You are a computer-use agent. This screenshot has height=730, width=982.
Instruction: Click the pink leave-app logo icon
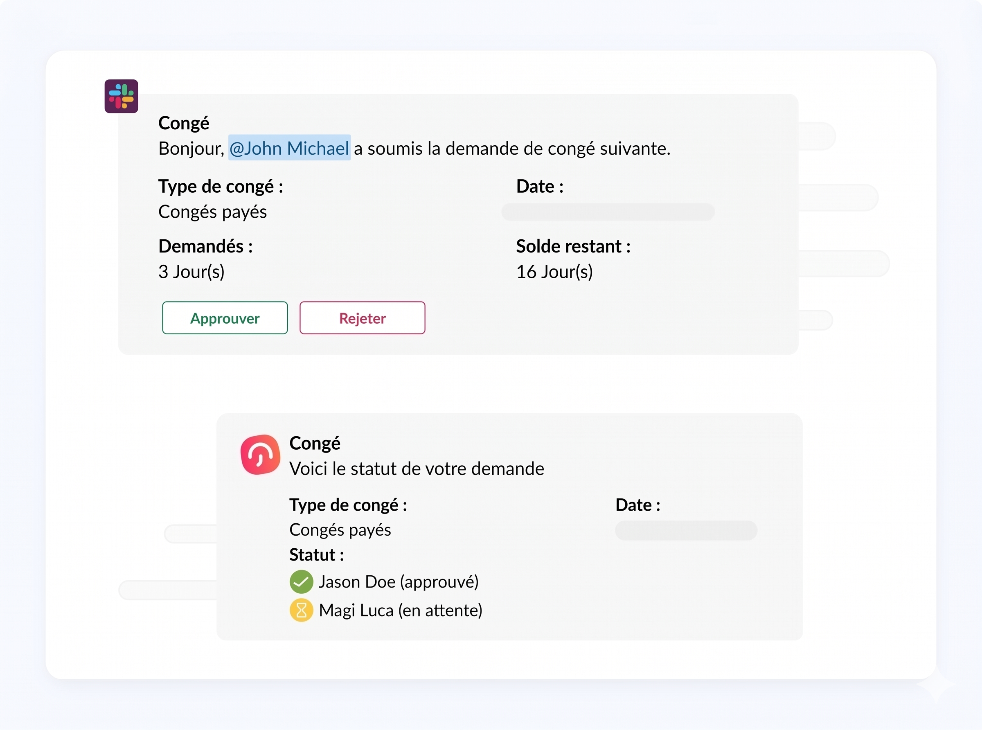pyautogui.click(x=260, y=454)
